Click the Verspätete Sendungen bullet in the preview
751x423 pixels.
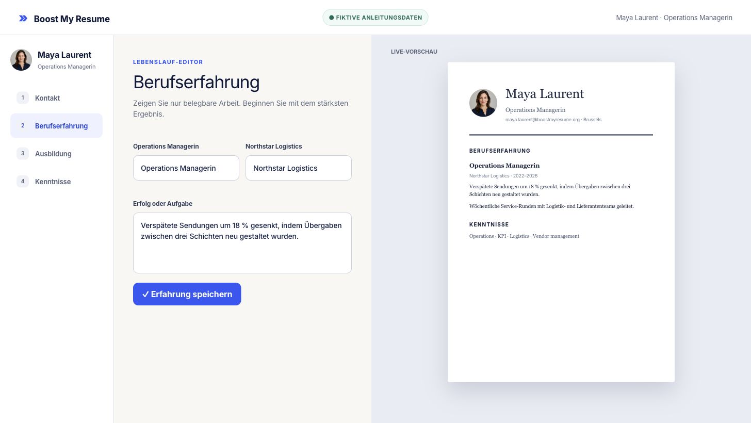550,190
